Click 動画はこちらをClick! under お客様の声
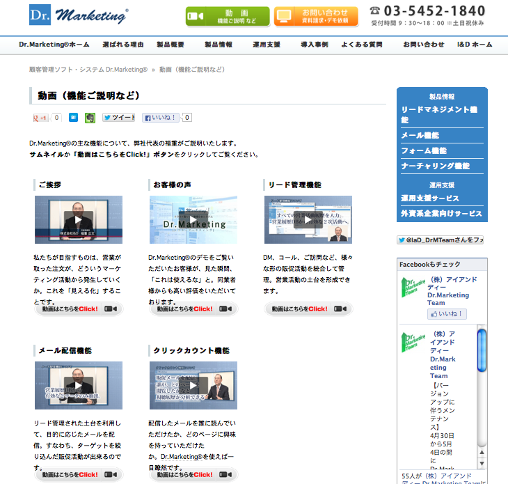This screenshot has height=484, width=508. [193, 309]
